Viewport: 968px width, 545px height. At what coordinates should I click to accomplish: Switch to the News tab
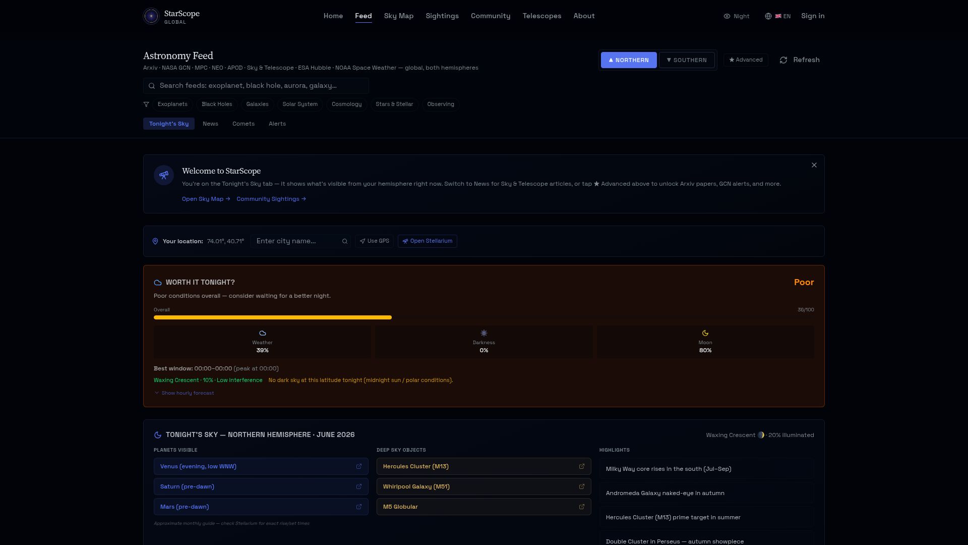coord(210,124)
